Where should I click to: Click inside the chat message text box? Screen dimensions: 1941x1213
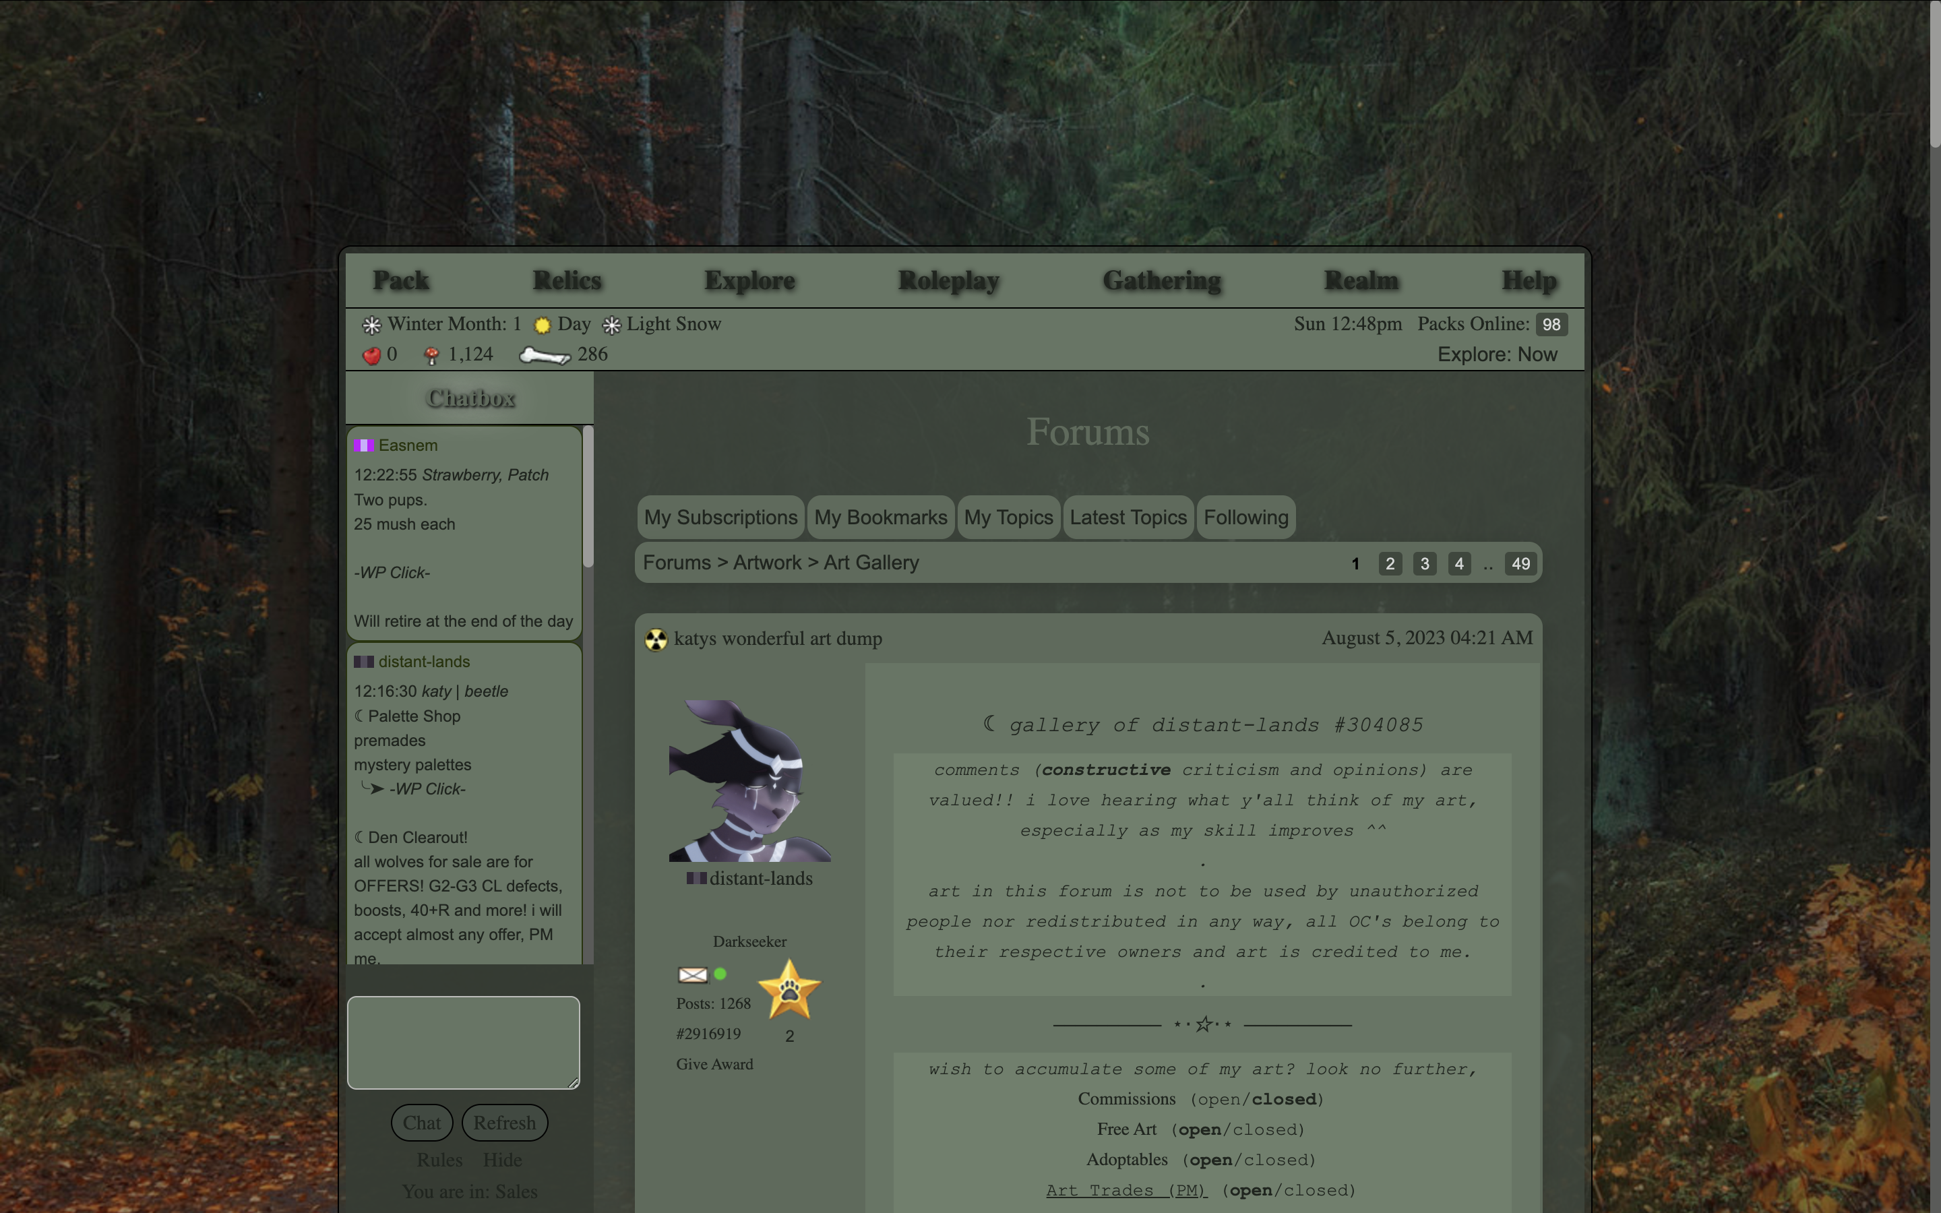464,1042
